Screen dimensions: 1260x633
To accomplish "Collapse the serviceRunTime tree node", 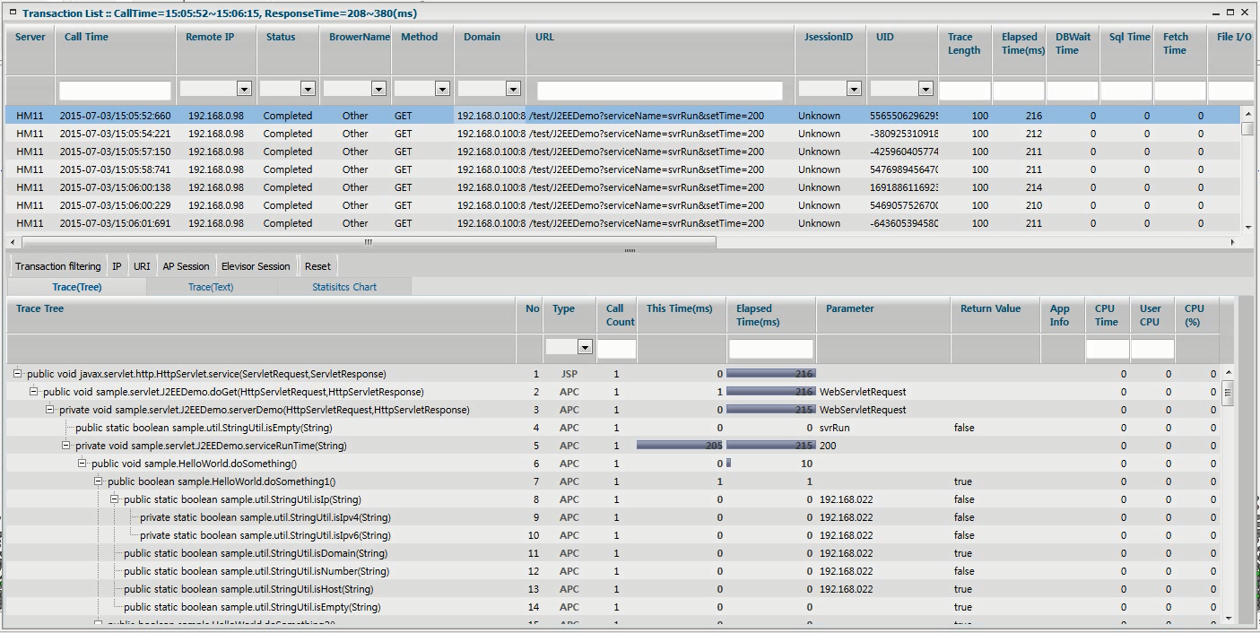I will (x=66, y=446).
